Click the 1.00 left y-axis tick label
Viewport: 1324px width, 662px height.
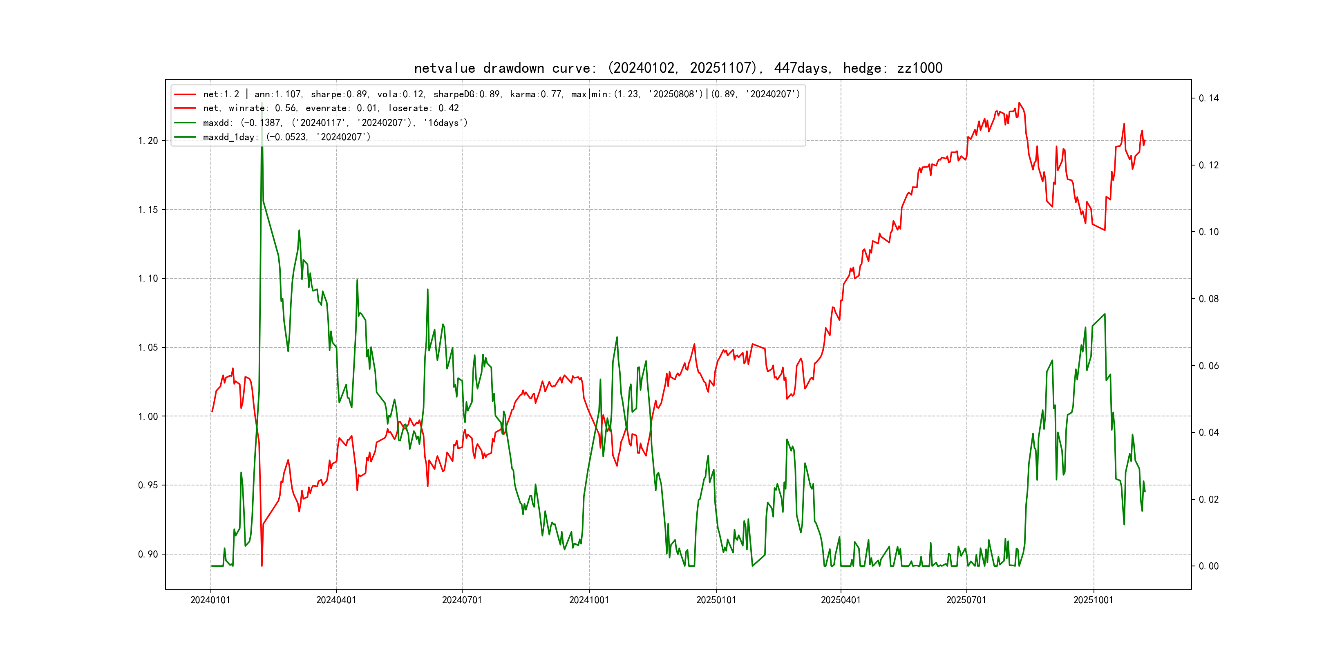pyautogui.click(x=148, y=416)
